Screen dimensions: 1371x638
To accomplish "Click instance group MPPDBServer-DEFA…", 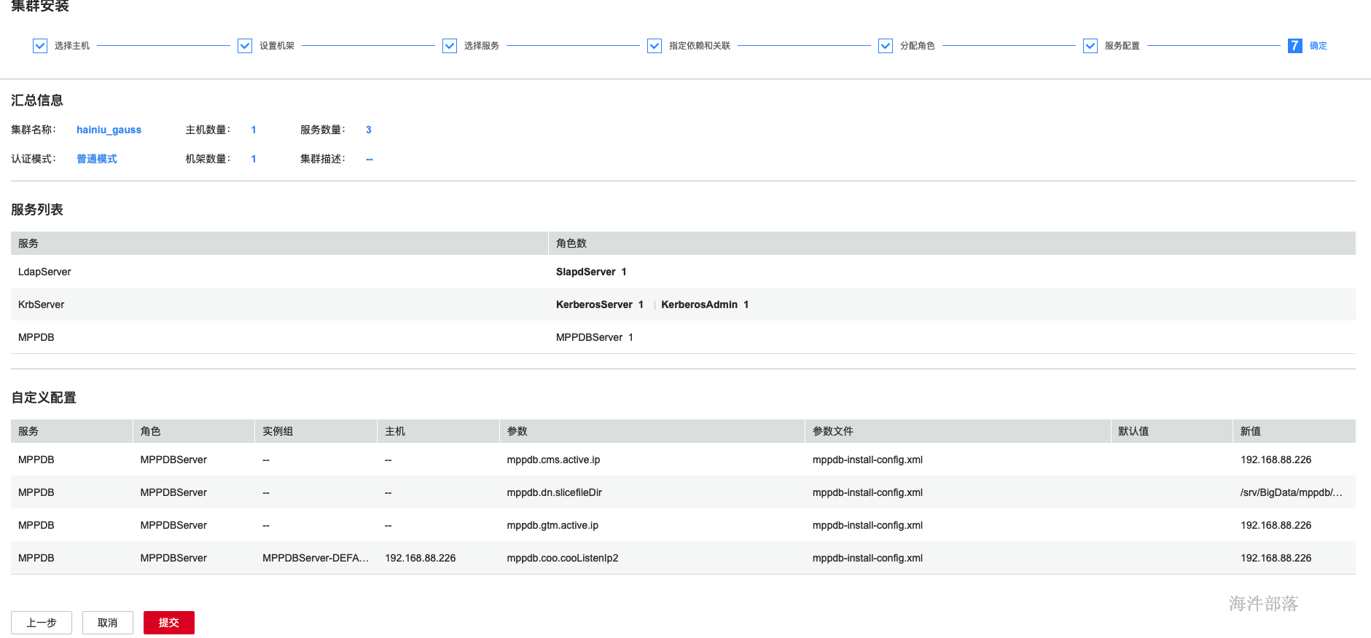I will pos(316,558).
